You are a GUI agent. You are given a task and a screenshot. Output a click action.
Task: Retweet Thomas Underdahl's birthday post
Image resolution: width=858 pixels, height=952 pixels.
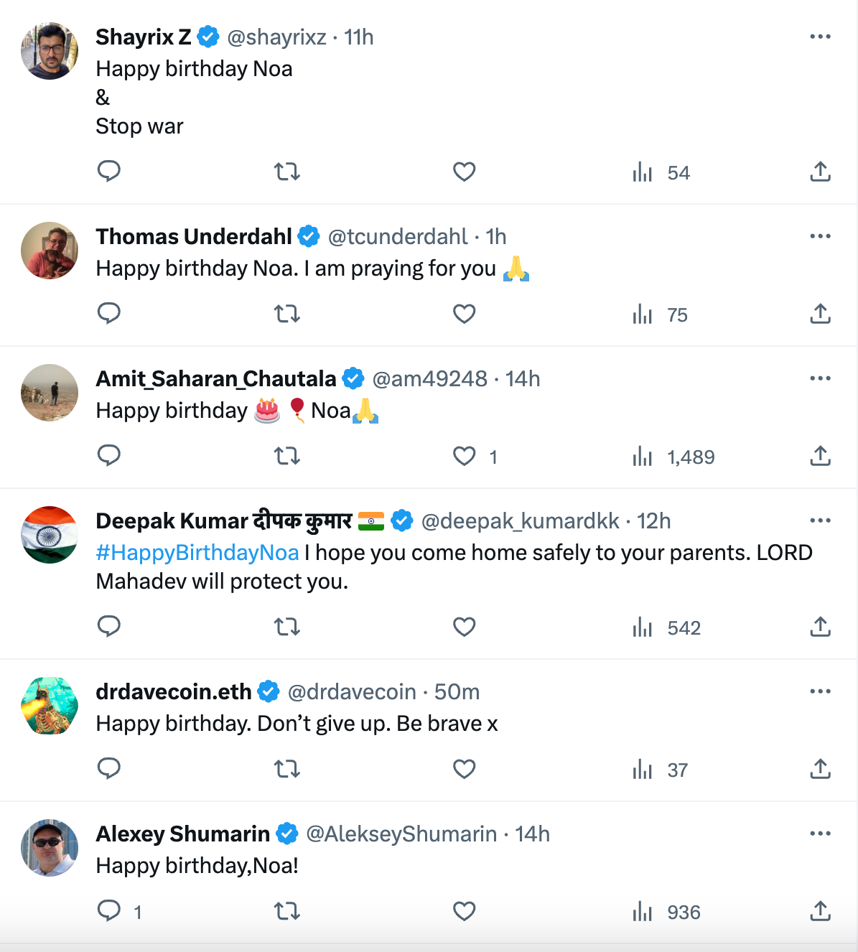click(286, 314)
